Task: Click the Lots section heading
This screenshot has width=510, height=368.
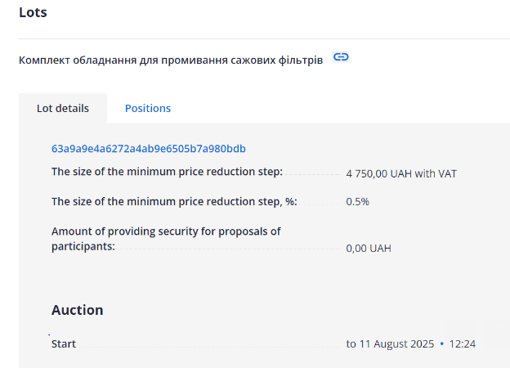Action: 33,12
